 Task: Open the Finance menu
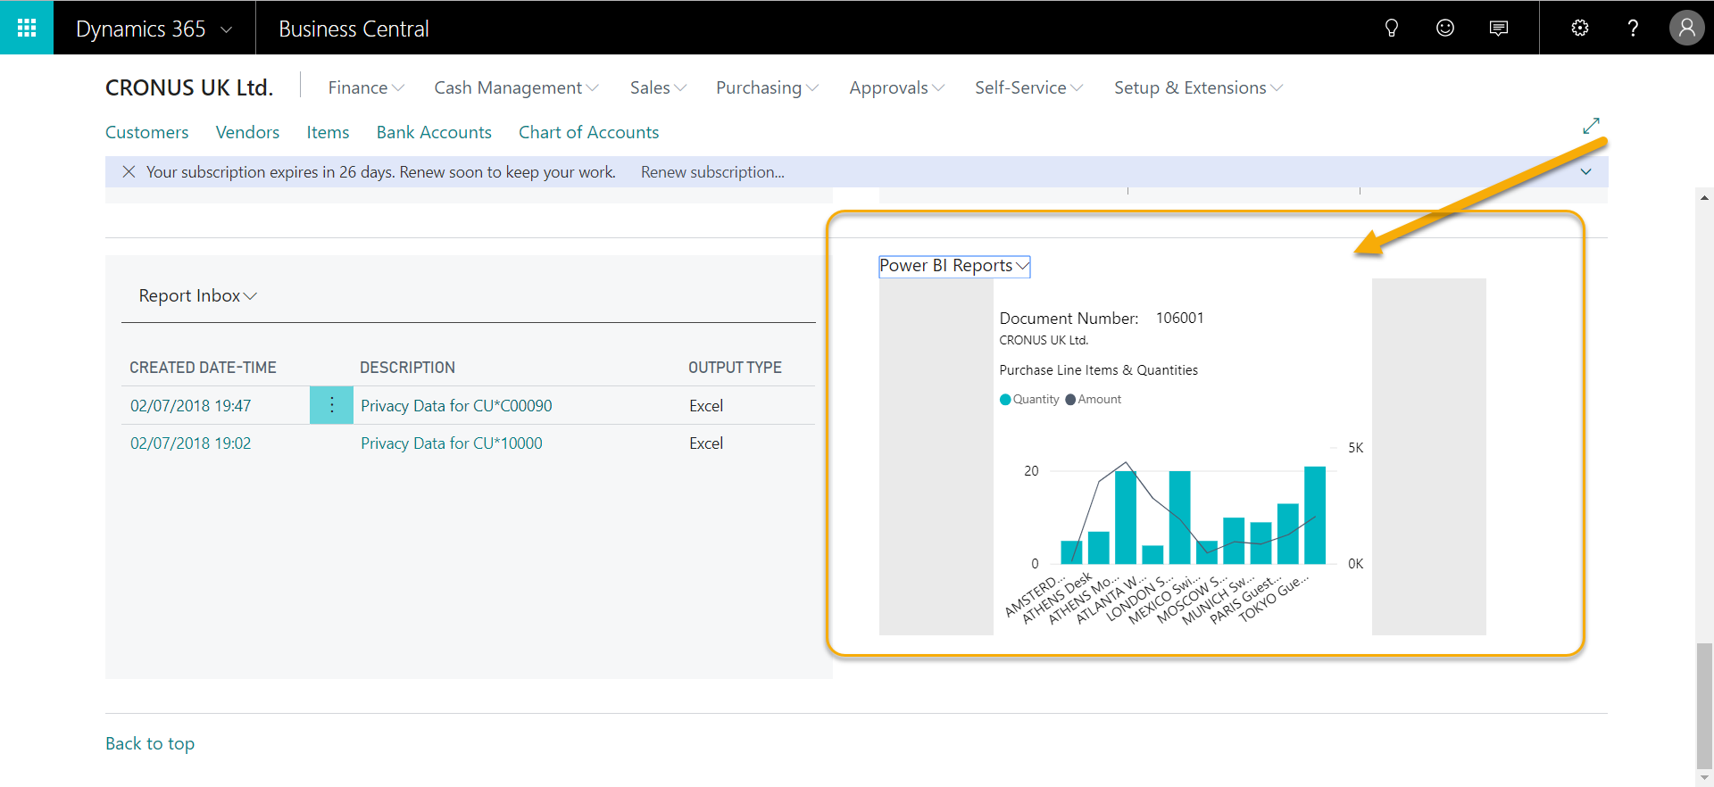(366, 87)
